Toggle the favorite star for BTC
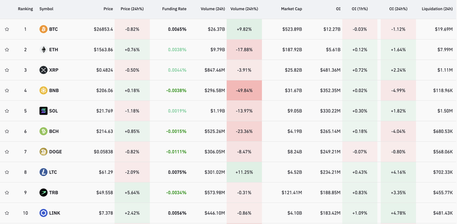This screenshot has width=457, height=224. coord(7,29)
